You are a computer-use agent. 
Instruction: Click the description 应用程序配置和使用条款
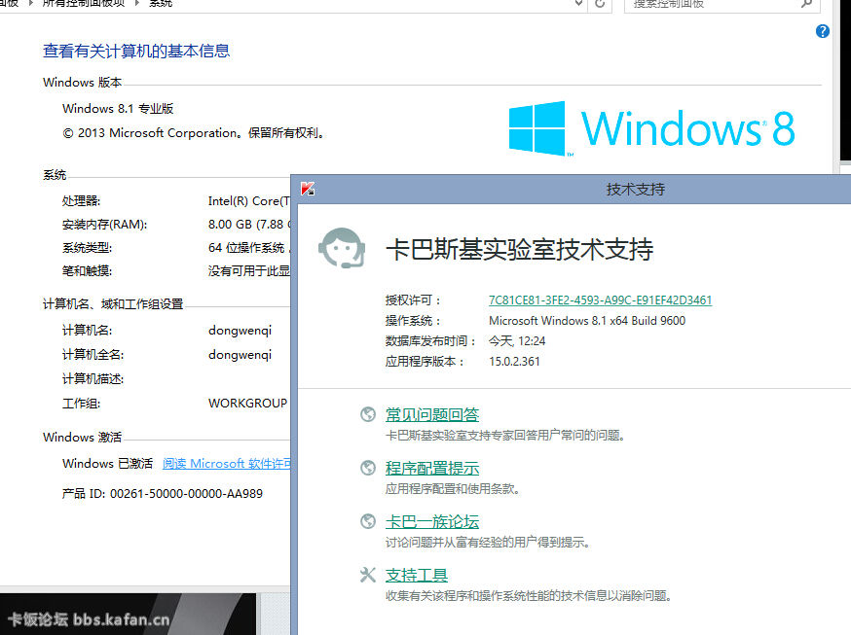coord(453,489)
